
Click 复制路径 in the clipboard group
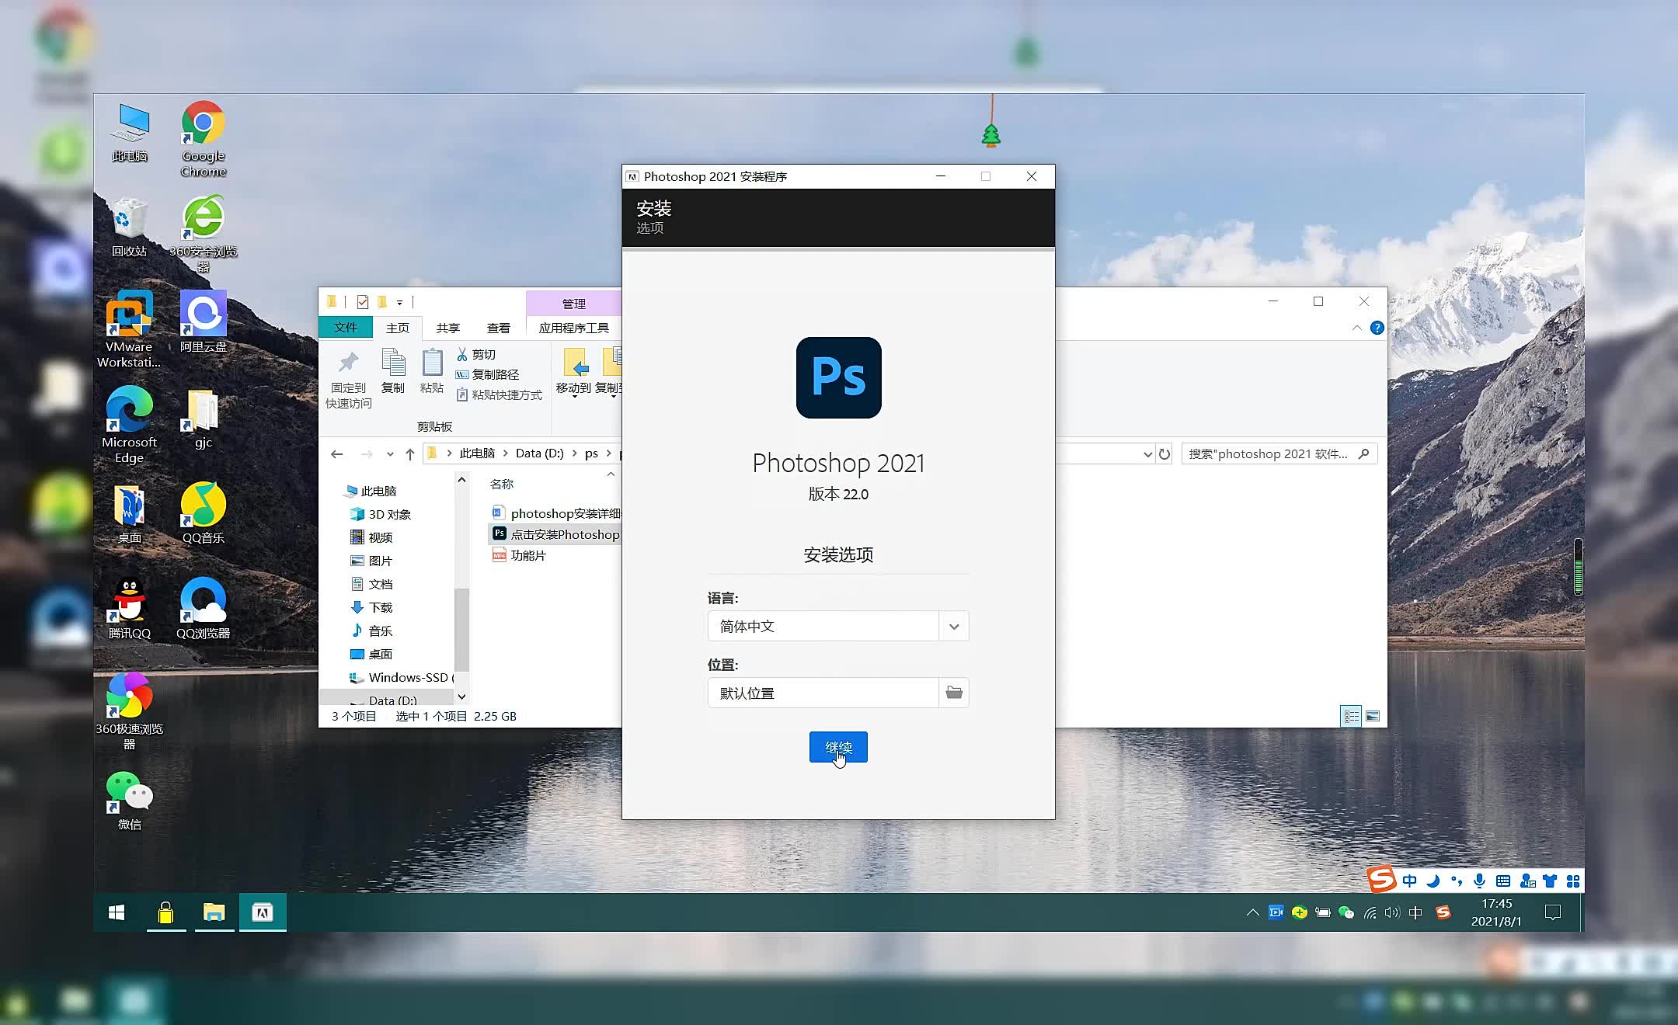(488, 374)
